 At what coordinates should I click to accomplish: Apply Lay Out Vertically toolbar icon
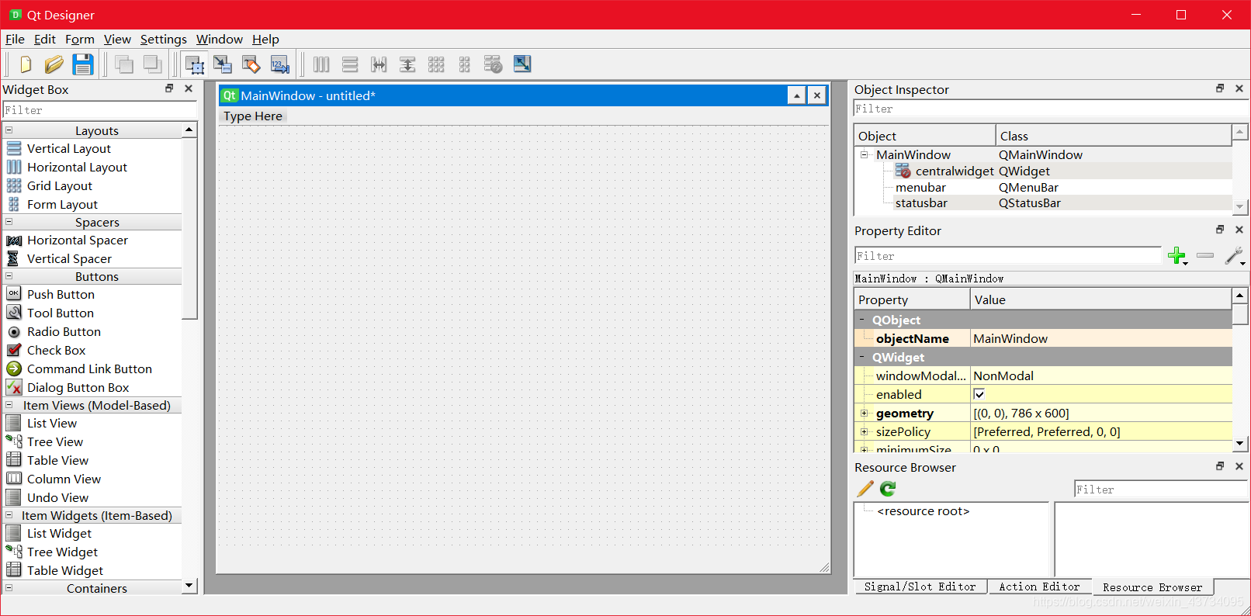(350, 64)
